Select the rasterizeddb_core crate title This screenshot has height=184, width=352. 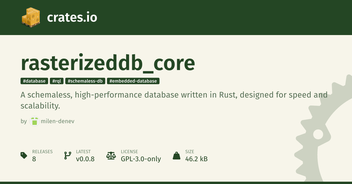pyautogui.click(x=108, y=63)
